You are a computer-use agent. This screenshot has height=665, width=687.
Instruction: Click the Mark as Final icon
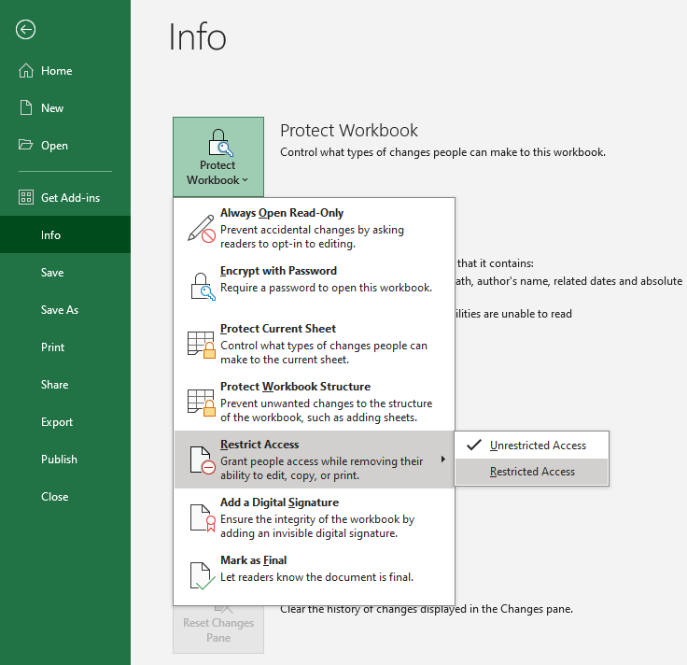pos(202,575)
